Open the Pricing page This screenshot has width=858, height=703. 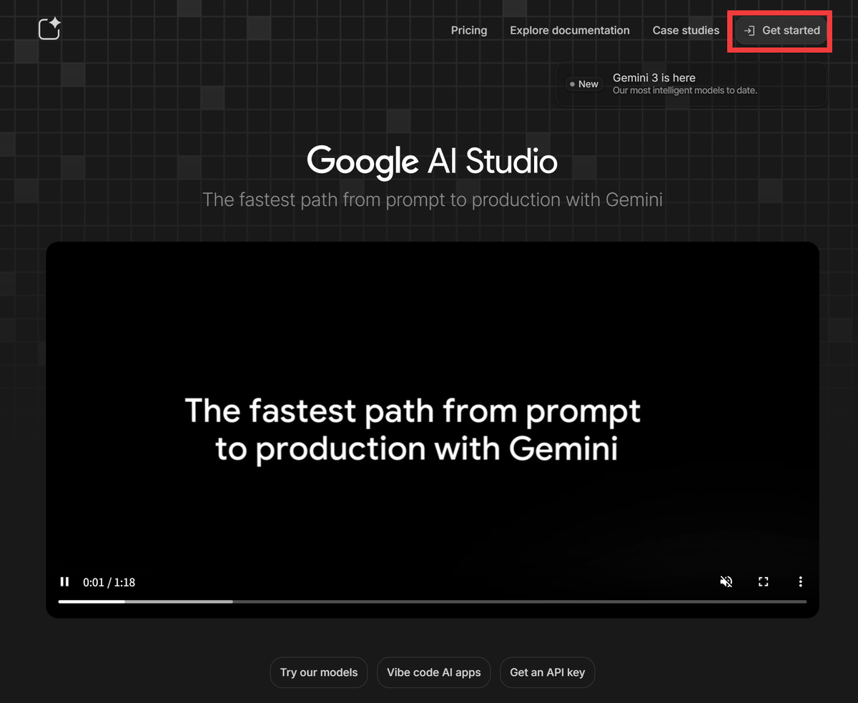(x=469, y=31)
